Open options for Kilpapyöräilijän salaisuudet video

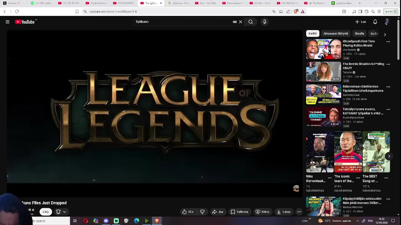(x=388, y=199)
